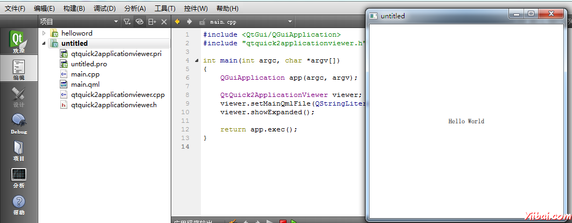Collapse the untitled project node
This screenshot has width=572, height=223.
tap(44, 43)
